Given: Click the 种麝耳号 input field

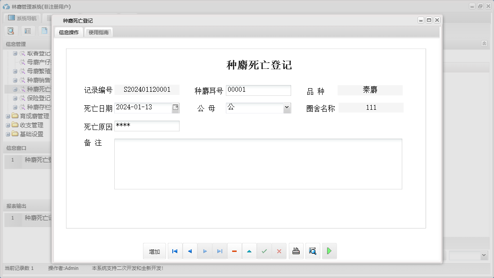Looking at the screenshot, I should pyautogui.click(x=258, y=90).
